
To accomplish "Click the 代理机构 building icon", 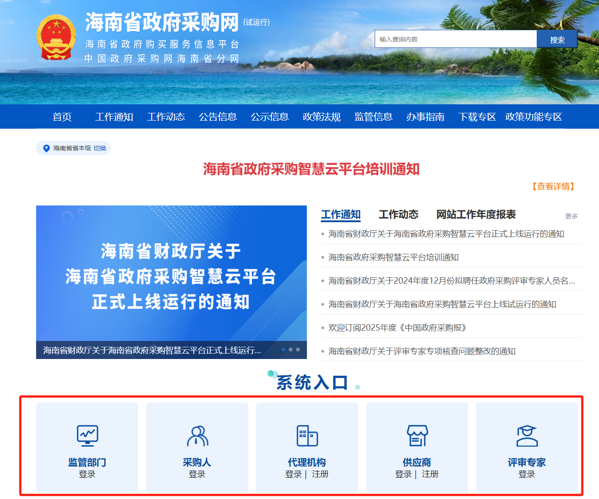I will click(x=307, y=436).
